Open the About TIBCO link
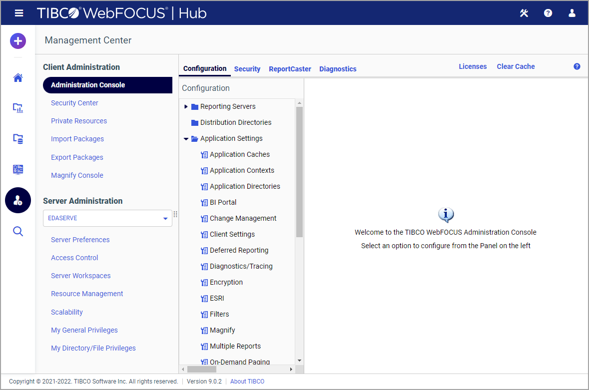Image resolution: width=589 pixels, height=390 pixels. pos(247,382)
